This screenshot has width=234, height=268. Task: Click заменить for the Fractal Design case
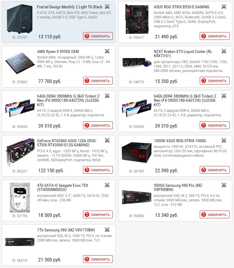click(x=98, y=36)
